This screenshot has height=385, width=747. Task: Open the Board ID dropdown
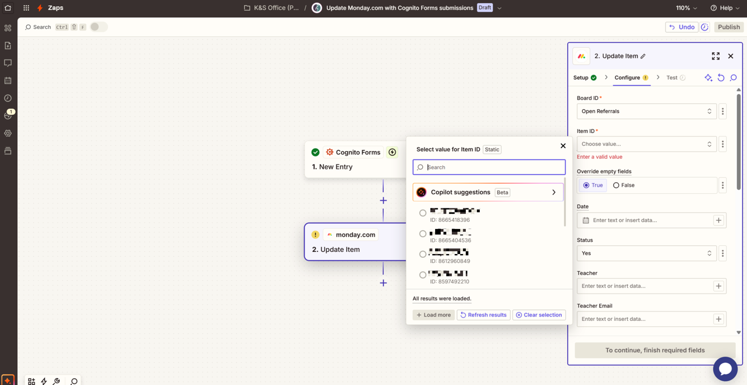647,111
